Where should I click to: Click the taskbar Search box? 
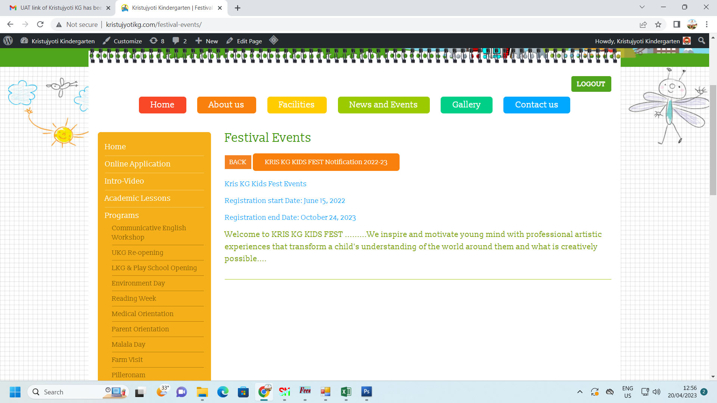click(78, 392)
